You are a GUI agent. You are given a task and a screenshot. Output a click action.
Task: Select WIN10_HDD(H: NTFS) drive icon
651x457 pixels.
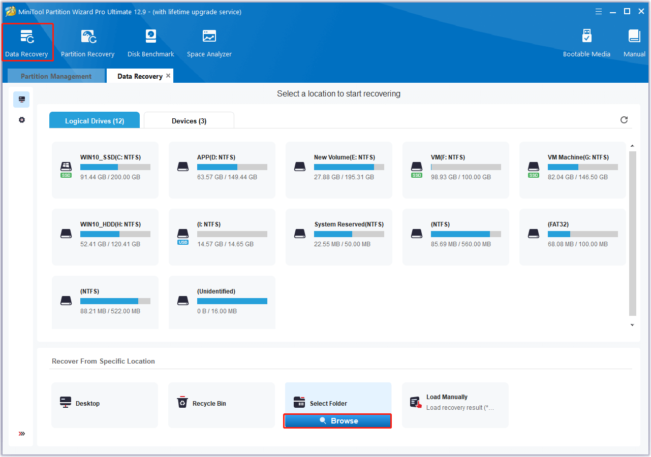pos(66,234)
